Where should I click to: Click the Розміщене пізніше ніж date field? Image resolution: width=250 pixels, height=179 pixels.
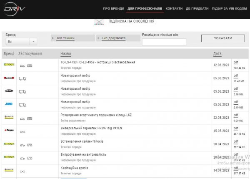pos(164,42)
